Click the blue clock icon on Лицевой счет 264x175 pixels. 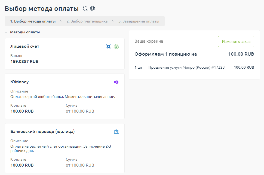pyautogui.click(x=108, y=46)
